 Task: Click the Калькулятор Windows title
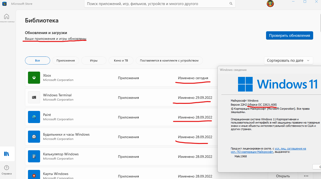tap(61, 154)
